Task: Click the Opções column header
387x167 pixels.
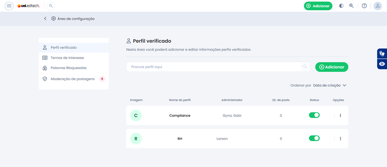Action: tap(338, 100)
